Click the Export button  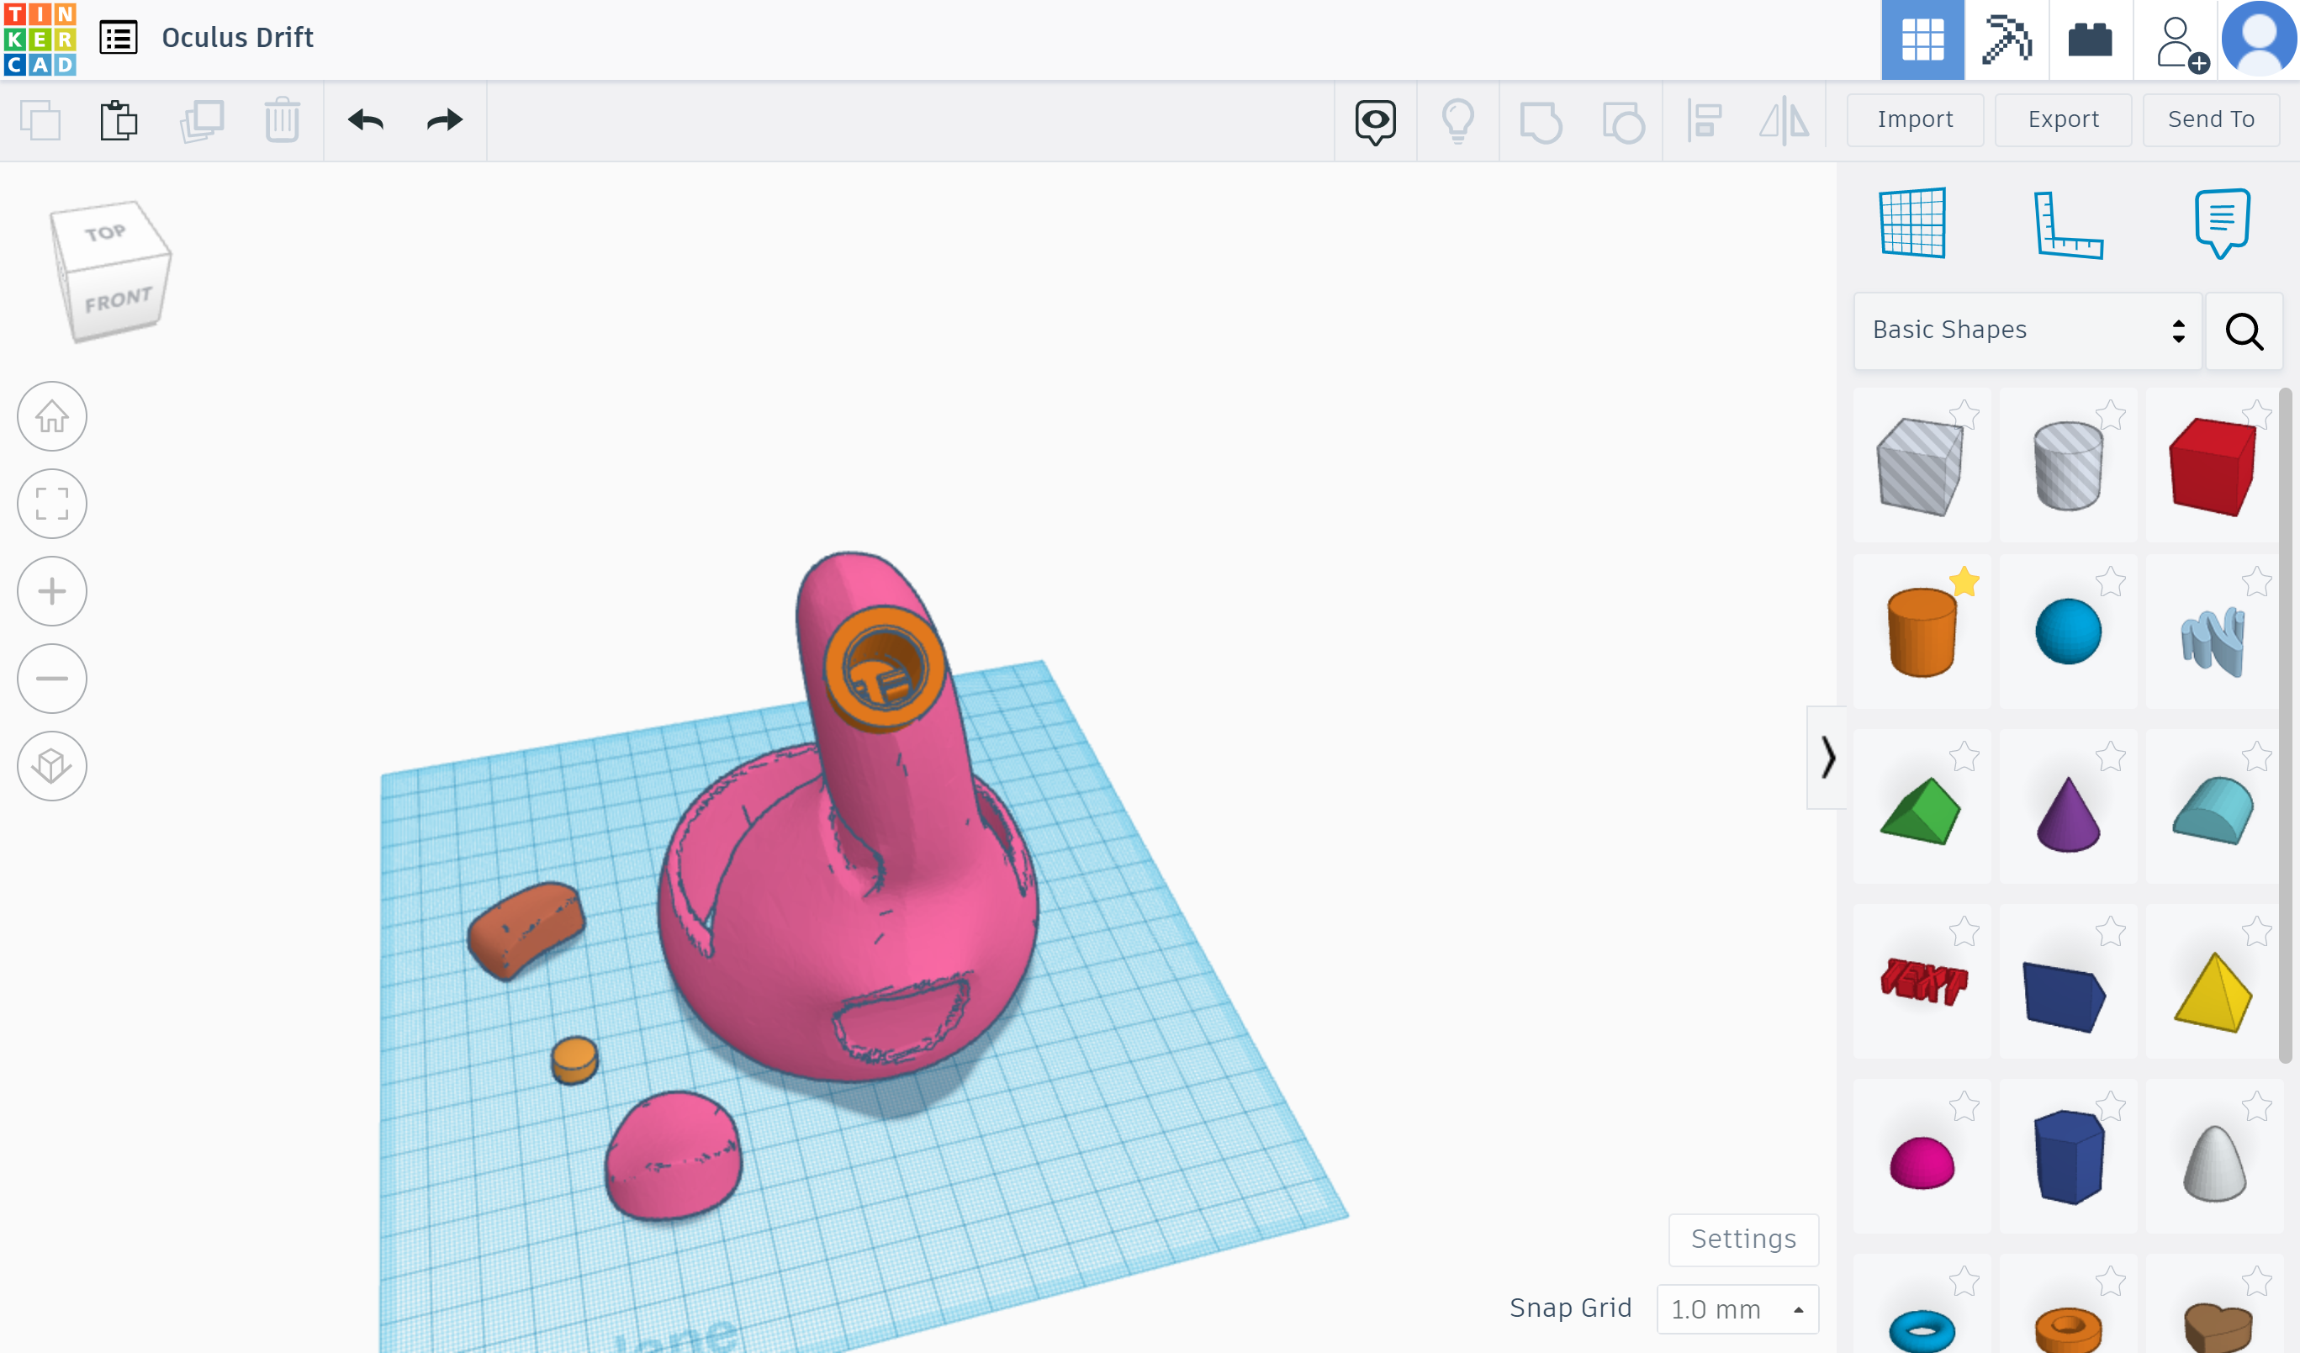pyautogui.click(x=2063, y=119)
